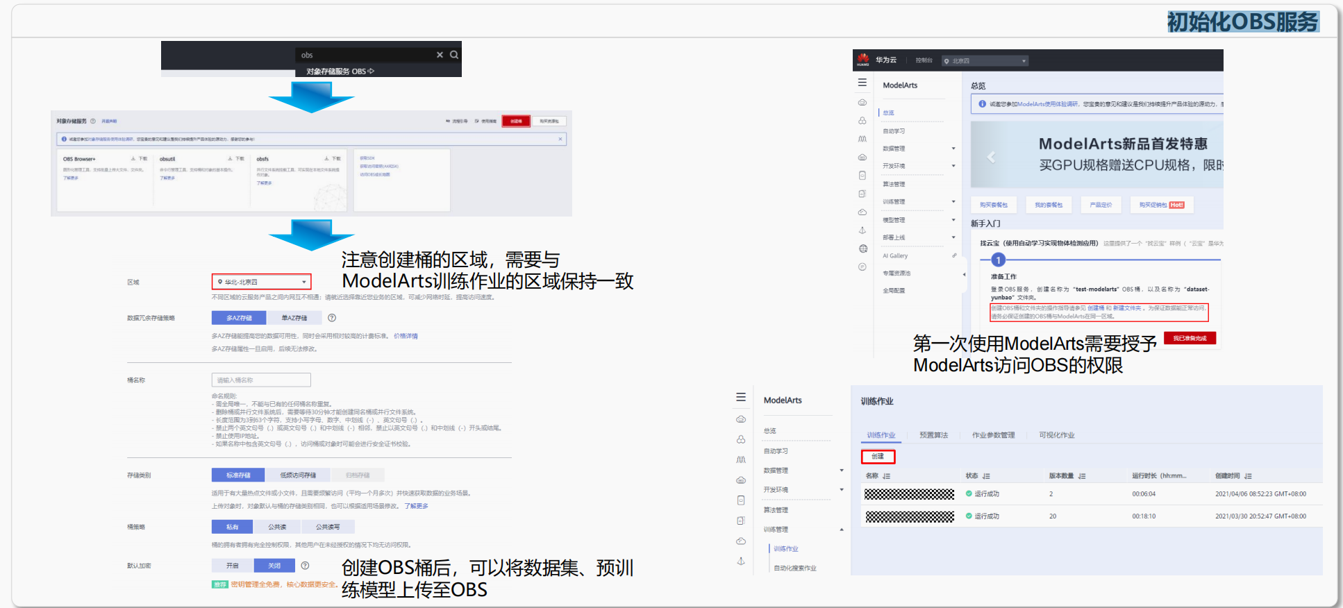Open 对象存储服务 OBS search result

point(340,71)
